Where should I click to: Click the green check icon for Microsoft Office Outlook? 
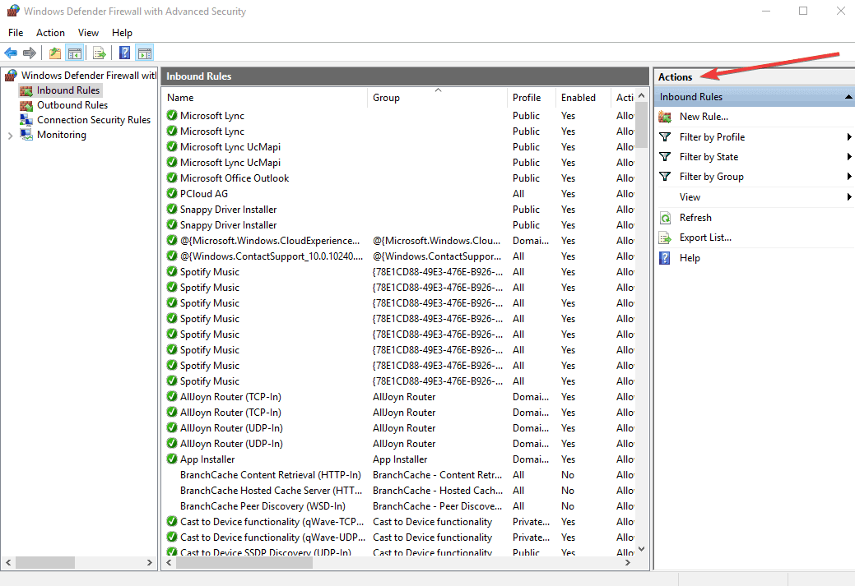point(172,178)
